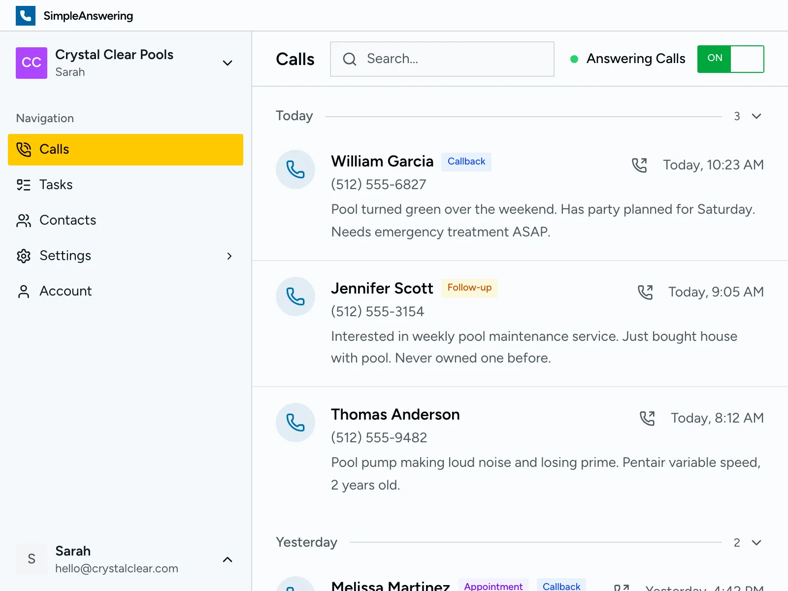This screenshot has width=788, height=591.
Task: Open the Crystal Clear Pools workspace dropdown
Action: [227, 63]
